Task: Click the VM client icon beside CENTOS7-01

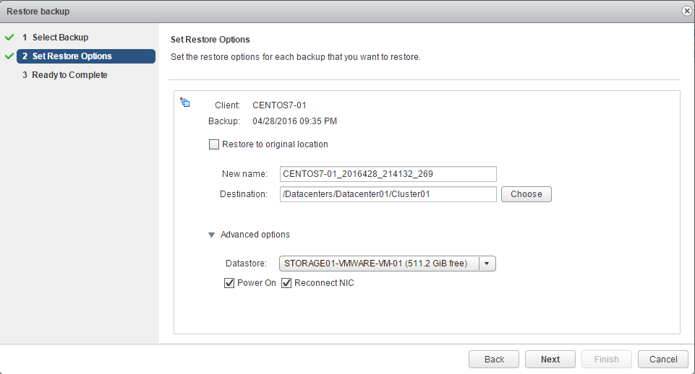Action: [184, 103]
